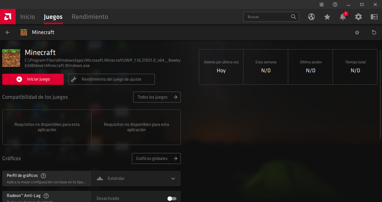Go back with the left arrow
The width and height of the screenshot is (382, 202).
coord(8,32)
